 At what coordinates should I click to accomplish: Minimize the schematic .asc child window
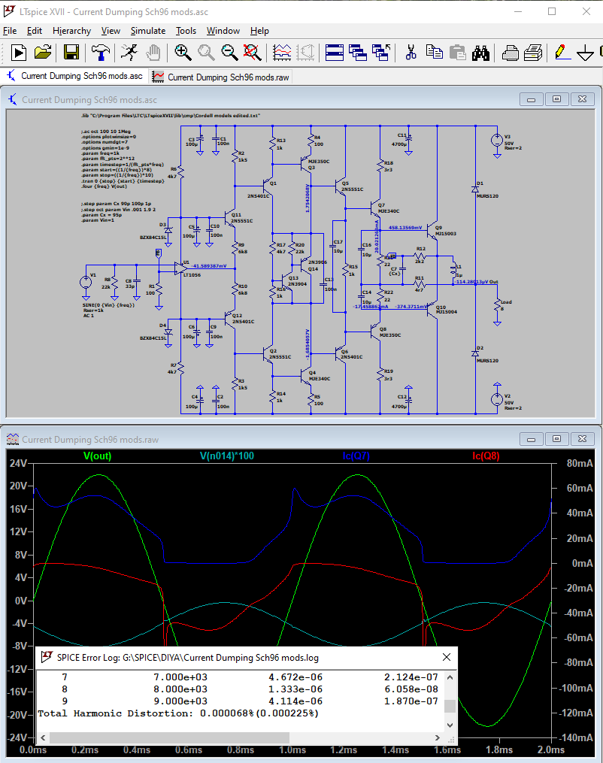[x=532, y=98]
